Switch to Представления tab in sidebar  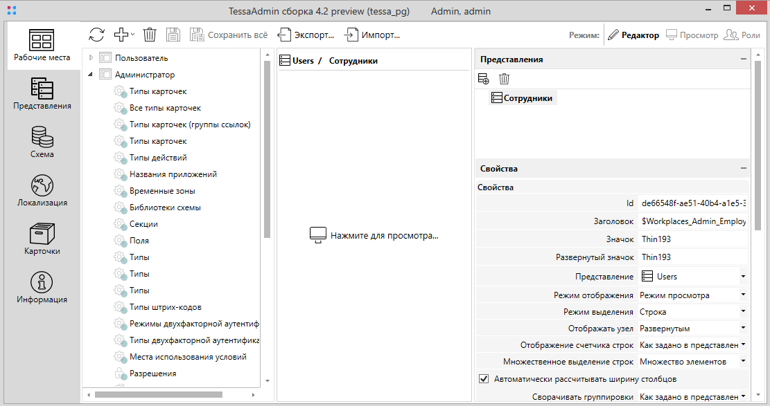42,93
